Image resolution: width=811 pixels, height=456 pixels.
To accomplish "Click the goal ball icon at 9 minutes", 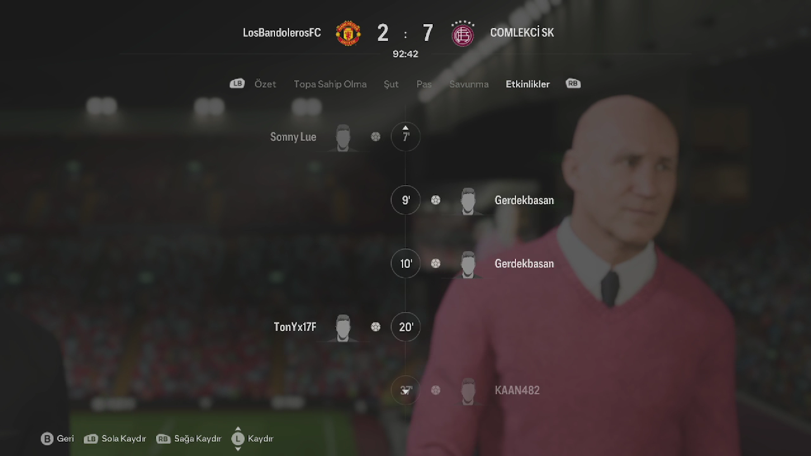I will pyautogui.click(x=435, y=200).
